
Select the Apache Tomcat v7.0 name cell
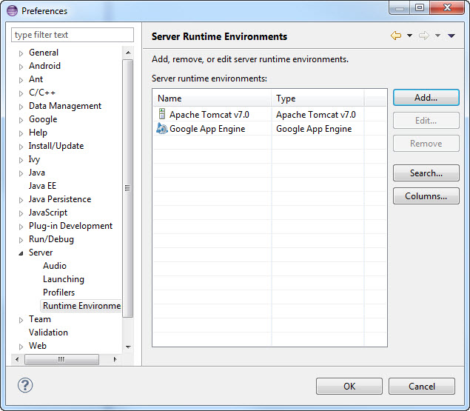pos(209,115)
